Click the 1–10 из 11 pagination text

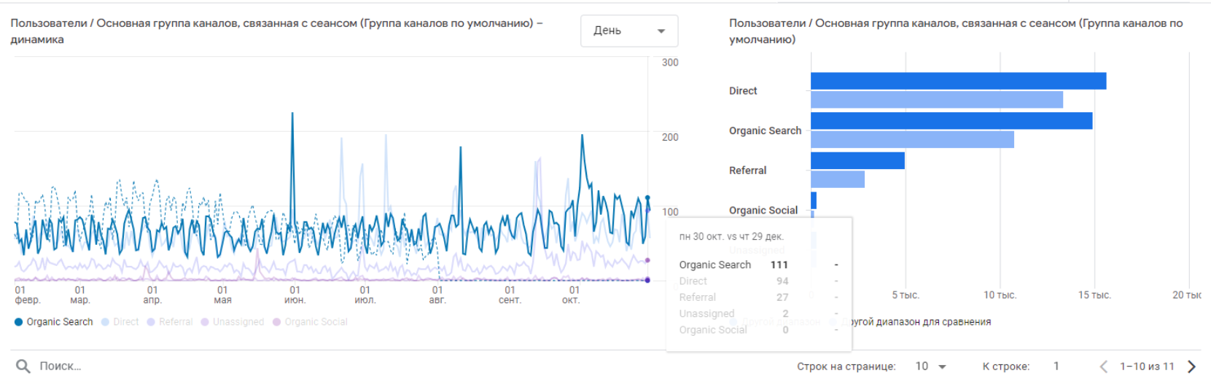tap(1147, 367)
